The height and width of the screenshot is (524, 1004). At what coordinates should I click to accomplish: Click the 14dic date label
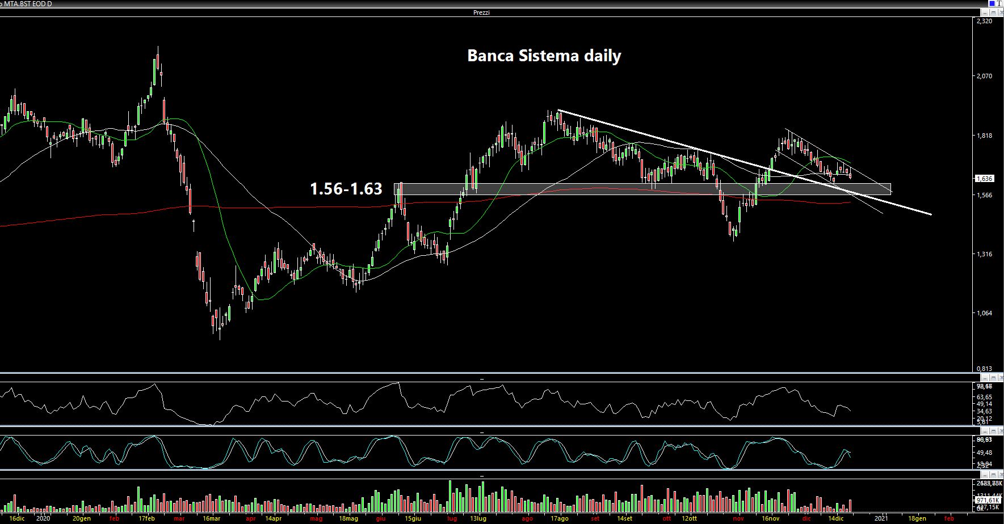pyautogui.click(x=836, y=519)
